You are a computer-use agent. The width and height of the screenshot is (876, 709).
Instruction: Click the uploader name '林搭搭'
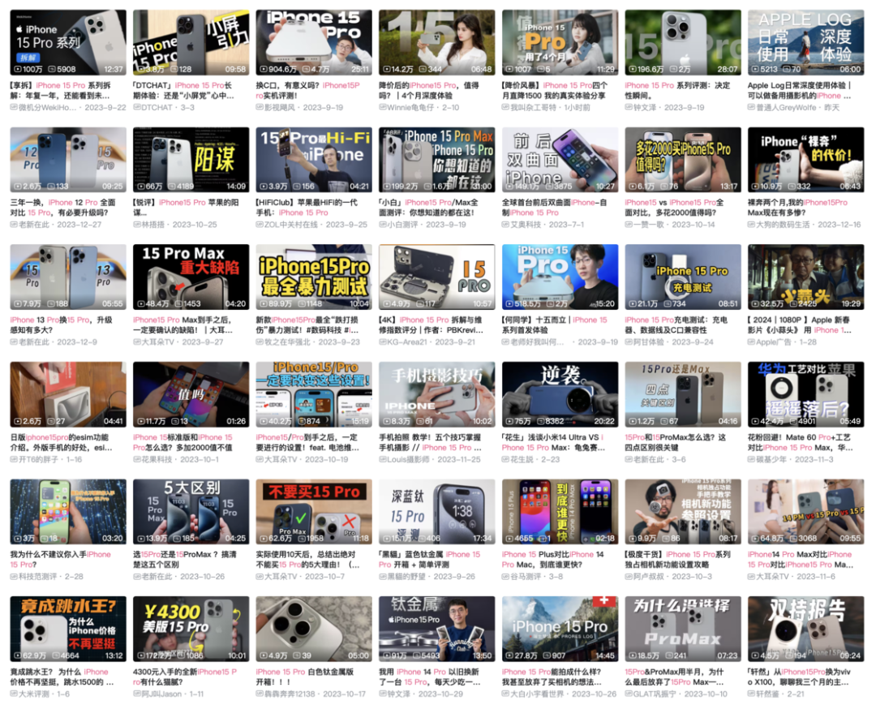click(153, 225)
